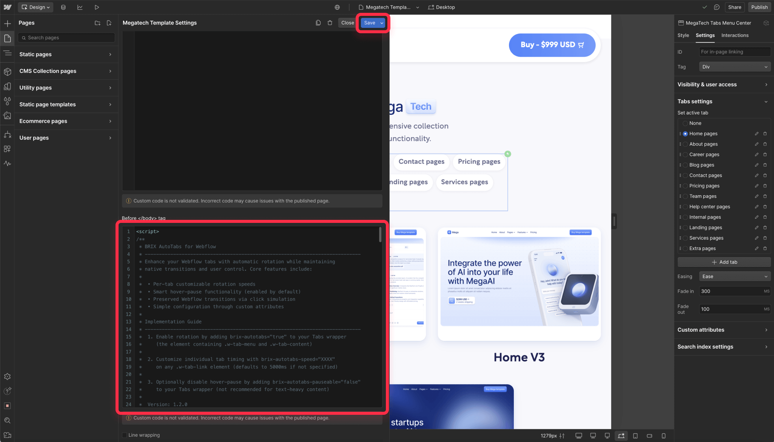Viewport: 774px width, 442px height.
Task: Set Services pages as active tab
Action: click(x=685, y=238)
